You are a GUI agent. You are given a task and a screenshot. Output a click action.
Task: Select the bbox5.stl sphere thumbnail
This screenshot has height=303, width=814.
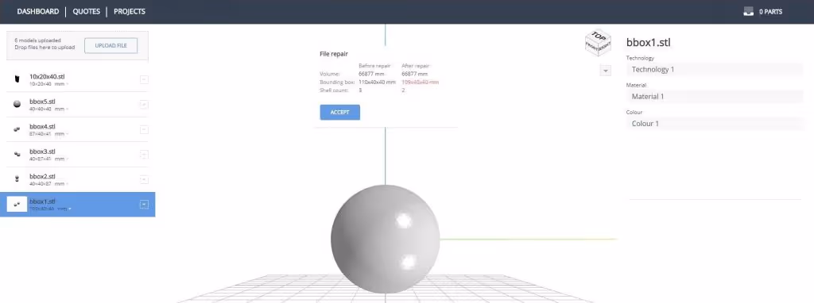point(17,104)
